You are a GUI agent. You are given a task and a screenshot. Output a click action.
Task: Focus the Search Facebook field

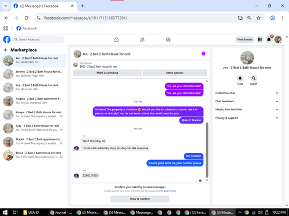39,39
